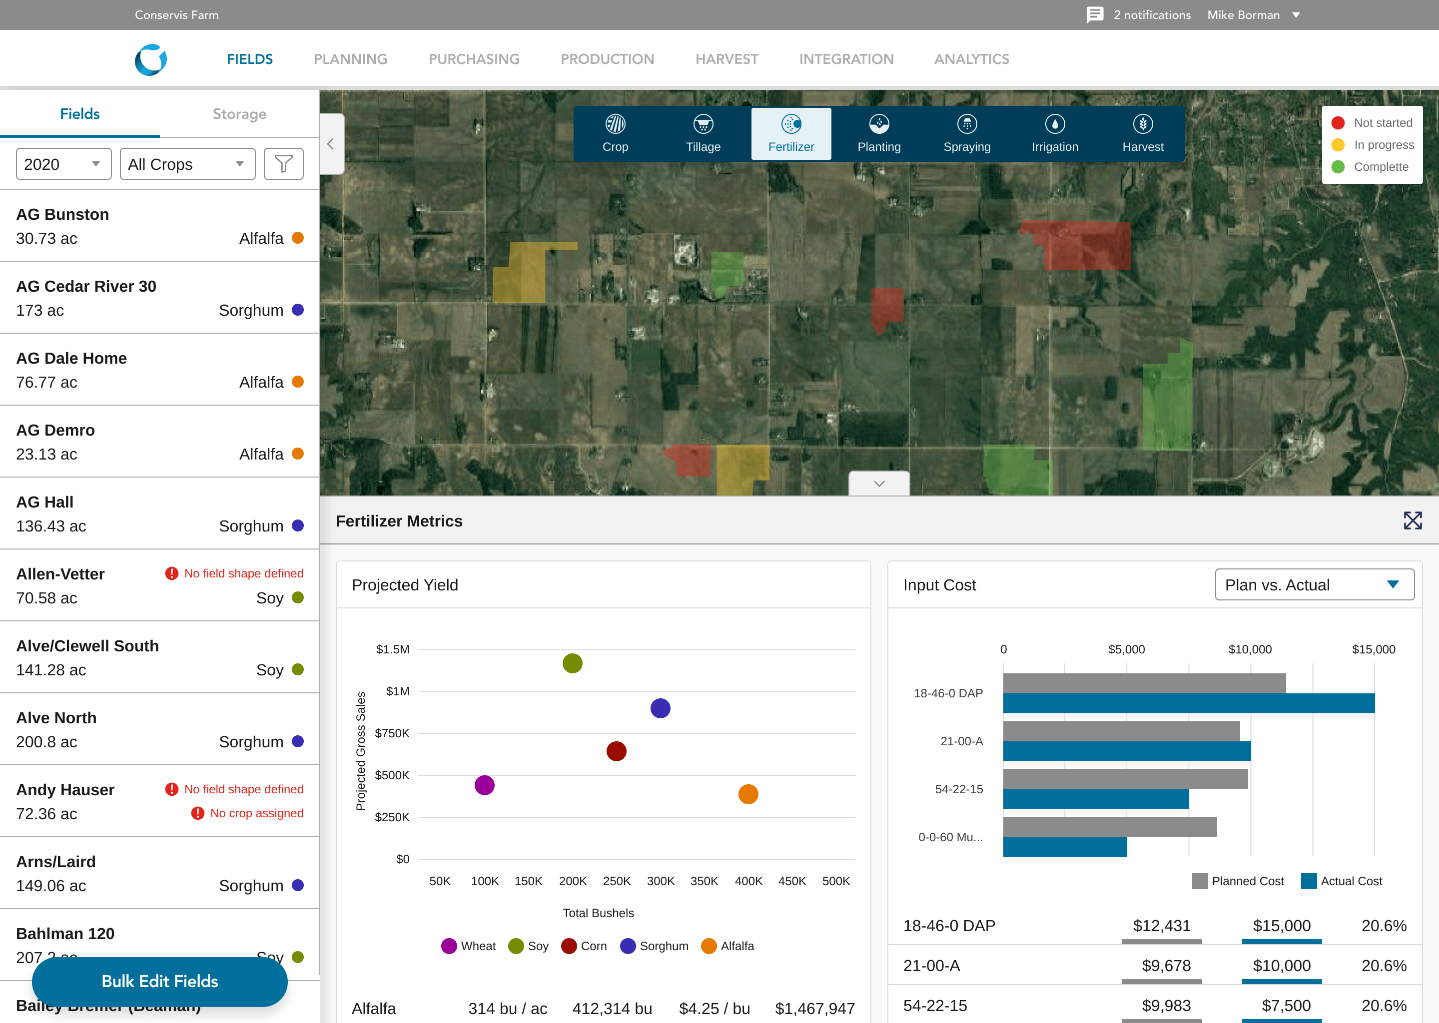Expand Fertilizer Metrics panel to fullscreen

tap(1413, 520)
